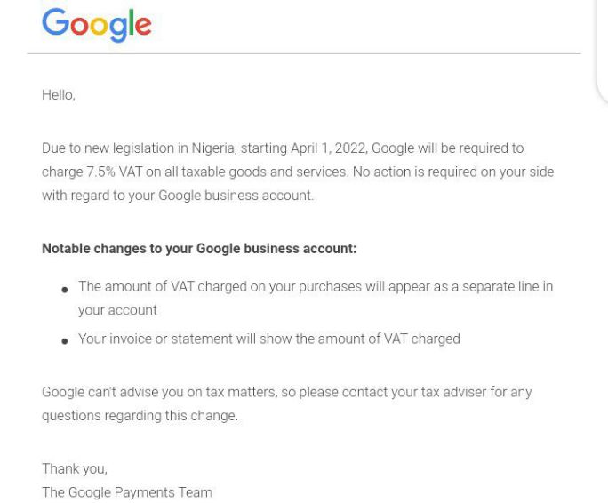The width and height of the screenshot is (608, 503).
Task: Select the 'Notable changes to your Google business account' heading
Action: click(199, 249)
